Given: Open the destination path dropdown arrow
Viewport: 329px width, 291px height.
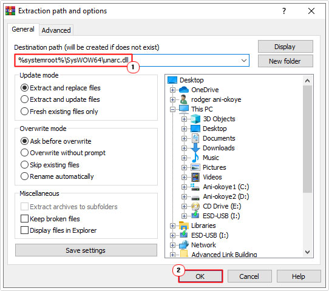Looking at the screenshot, I should (x=243, y=61).
